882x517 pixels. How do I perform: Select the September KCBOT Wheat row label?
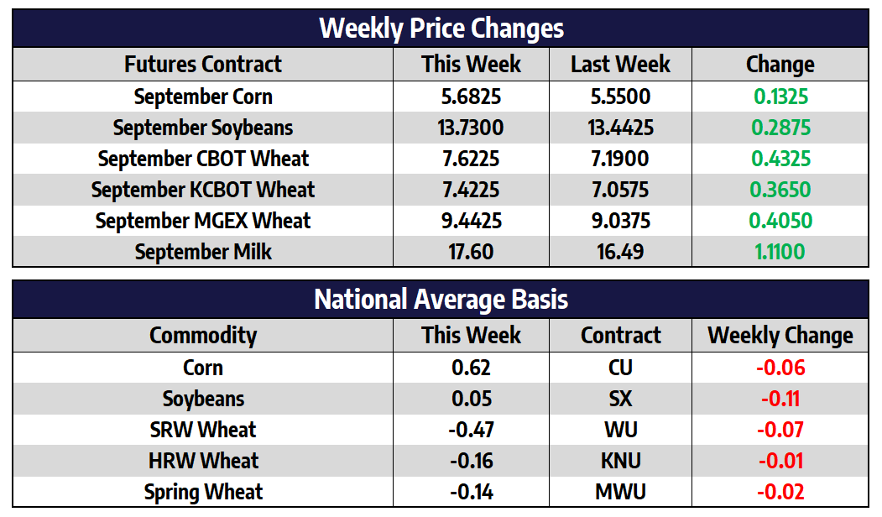[203, 190]
